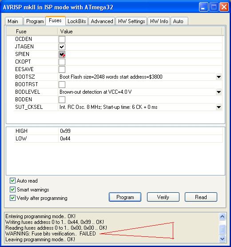Image resolution: width=231 pixels, height=247 pixels.
Task: Switch to HW Settings tab
Action: [131, 21]
